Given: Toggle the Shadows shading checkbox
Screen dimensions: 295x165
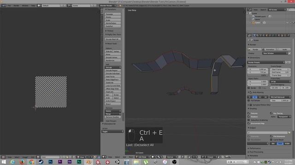Looking at the screenshot, I should tap(249, 116).
